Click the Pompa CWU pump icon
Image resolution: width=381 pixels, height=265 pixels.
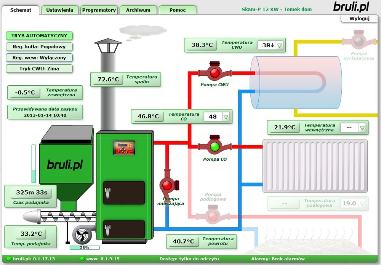coord(215,72)
